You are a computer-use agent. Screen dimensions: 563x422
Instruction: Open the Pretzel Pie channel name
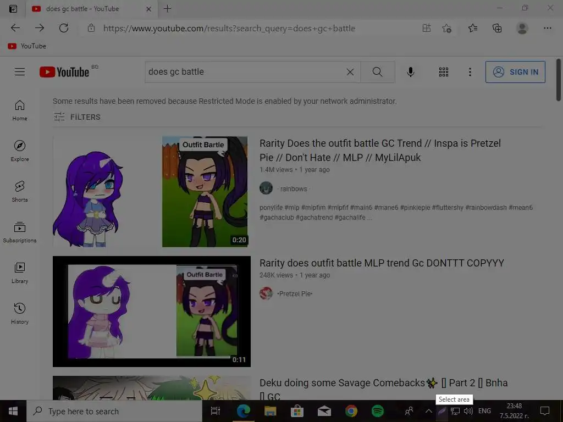tap(295, 293)
